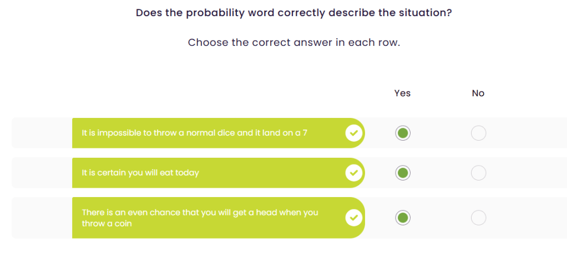Viewport: 567px width, 253px height.
Task: Choose Yes for 'certain you will eat today'
Action: click(403, 173)
